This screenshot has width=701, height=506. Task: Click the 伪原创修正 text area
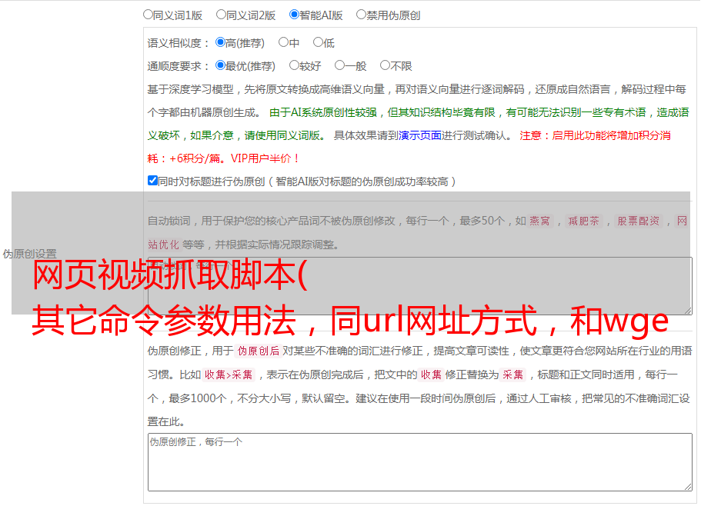(x=419, y=461)
